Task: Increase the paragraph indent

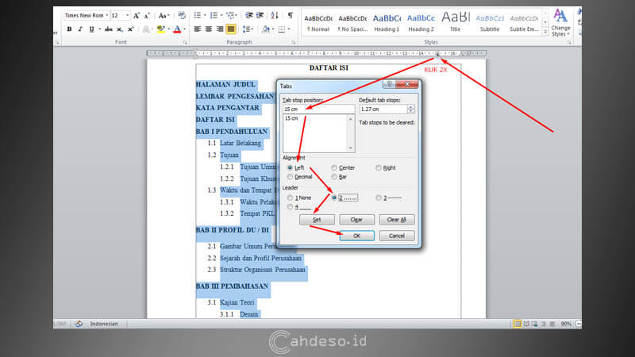Action: 260,15
